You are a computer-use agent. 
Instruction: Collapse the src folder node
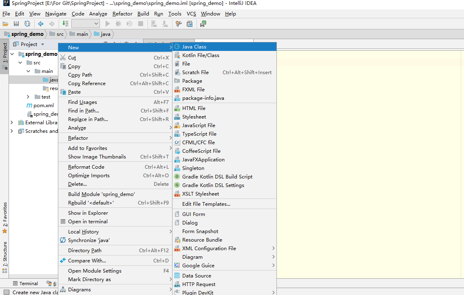20,63
